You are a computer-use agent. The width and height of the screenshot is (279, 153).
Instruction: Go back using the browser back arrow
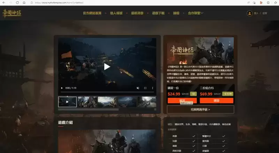pyautogui.click(x=4, y=2)
